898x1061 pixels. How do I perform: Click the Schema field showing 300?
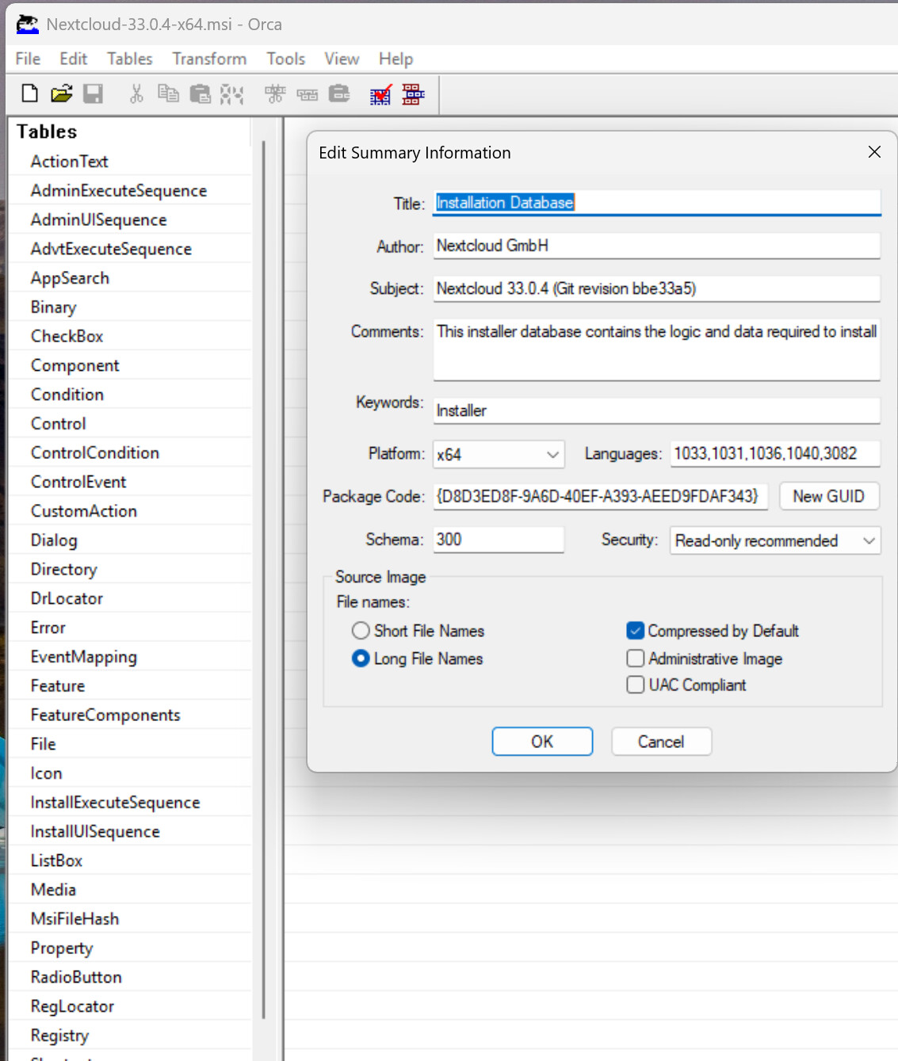(x=498, y=540)
